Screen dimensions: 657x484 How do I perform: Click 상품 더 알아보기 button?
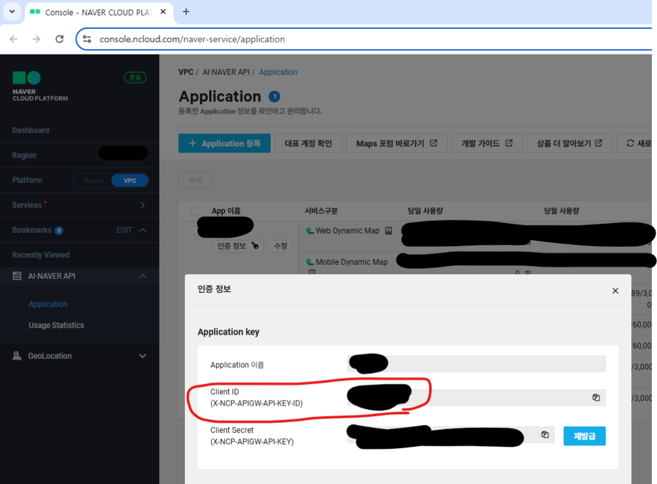pos(569,143)
